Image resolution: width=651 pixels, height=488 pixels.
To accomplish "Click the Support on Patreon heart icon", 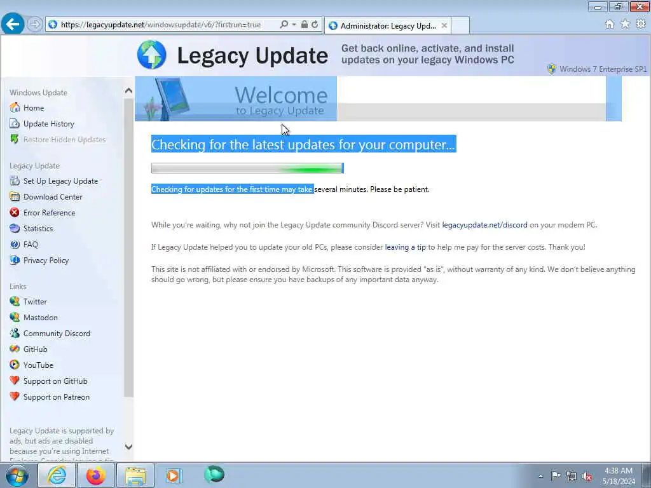I will coord(15,396).
